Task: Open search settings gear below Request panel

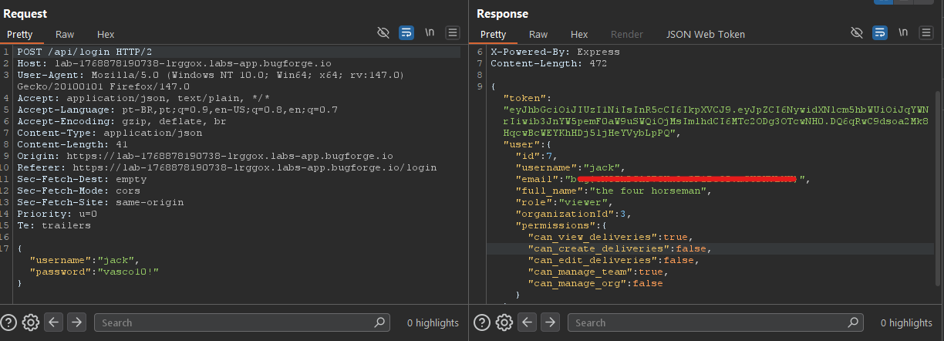Action: pyautogui.click(x=31, y=322)
